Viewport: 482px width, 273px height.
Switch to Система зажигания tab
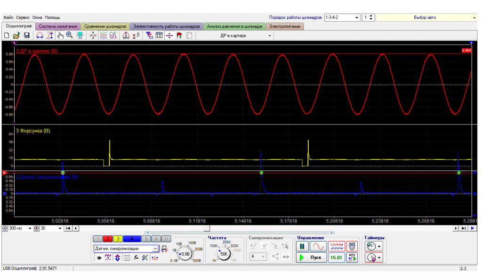pyautogui.click(x=58, y=26)
